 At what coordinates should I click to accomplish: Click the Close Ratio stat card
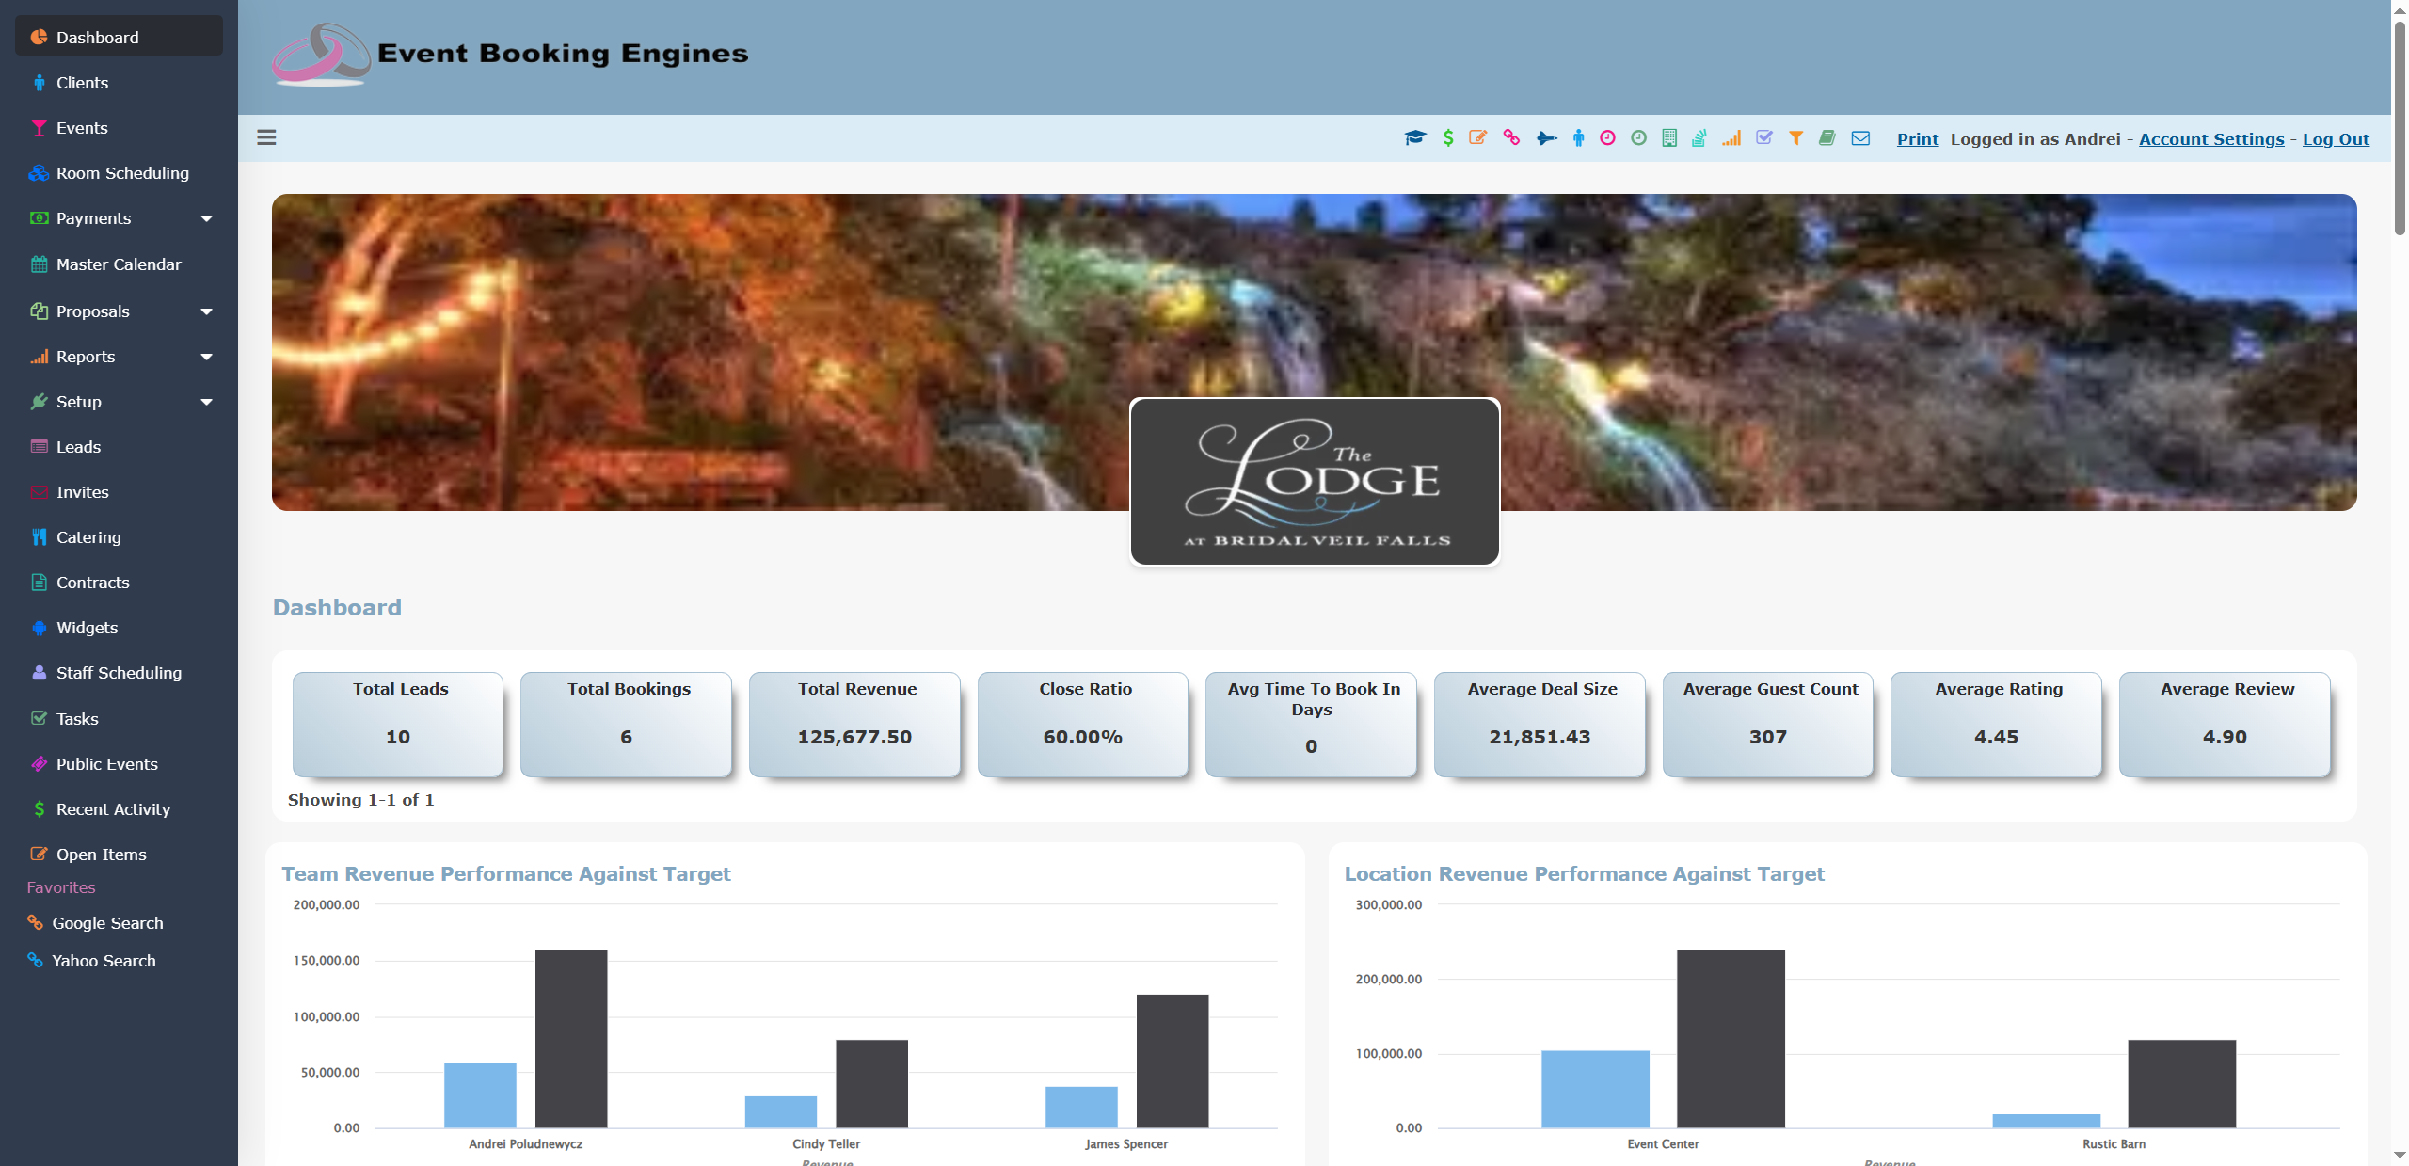(x=1083, y=724)
